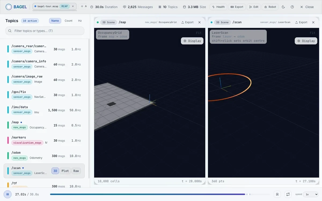Click the Close button in the header

pyautogui.click(x=307, y=7)
